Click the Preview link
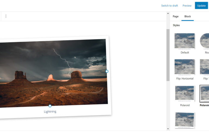Screen dimensions: 209x135 [x=187, y=6]
